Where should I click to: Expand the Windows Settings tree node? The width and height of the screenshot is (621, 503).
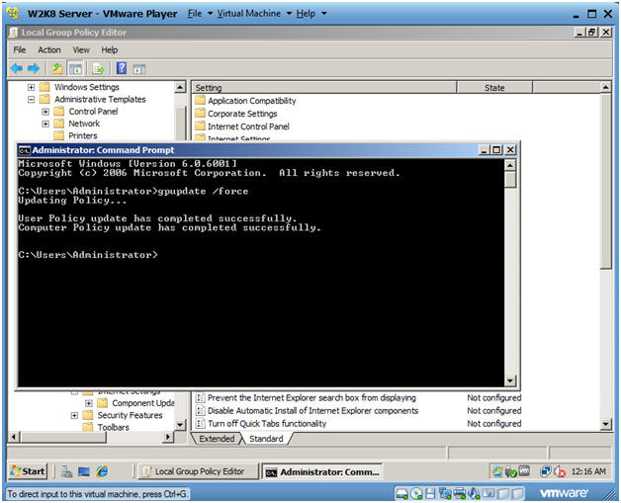[x=31, y=87]
